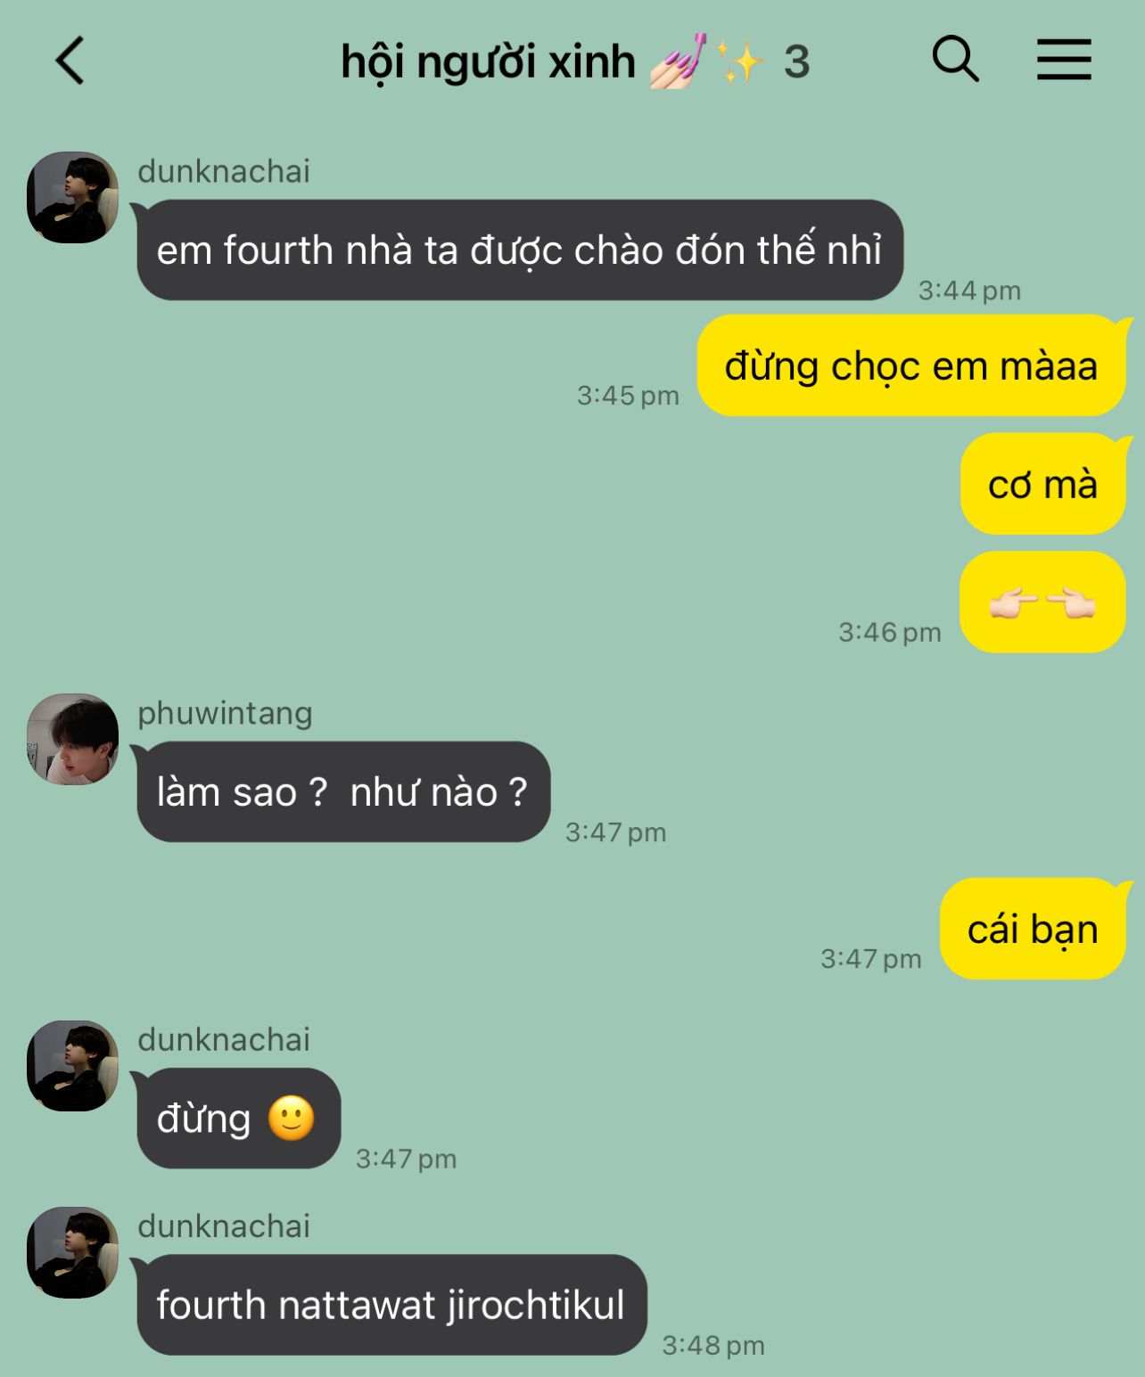Tap dunknachai's avatar on the first message
Viewport: 1145px width, 1377px height.
coord(72,197)
